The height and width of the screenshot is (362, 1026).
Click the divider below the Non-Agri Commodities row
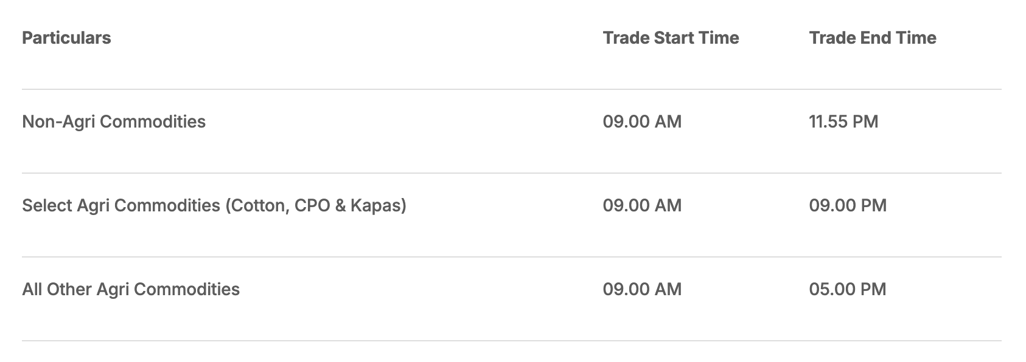(511, 173)
